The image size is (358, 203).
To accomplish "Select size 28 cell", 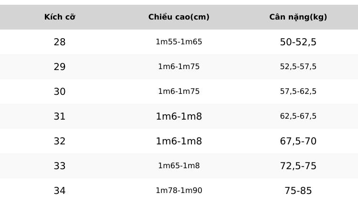I will 60,42.
